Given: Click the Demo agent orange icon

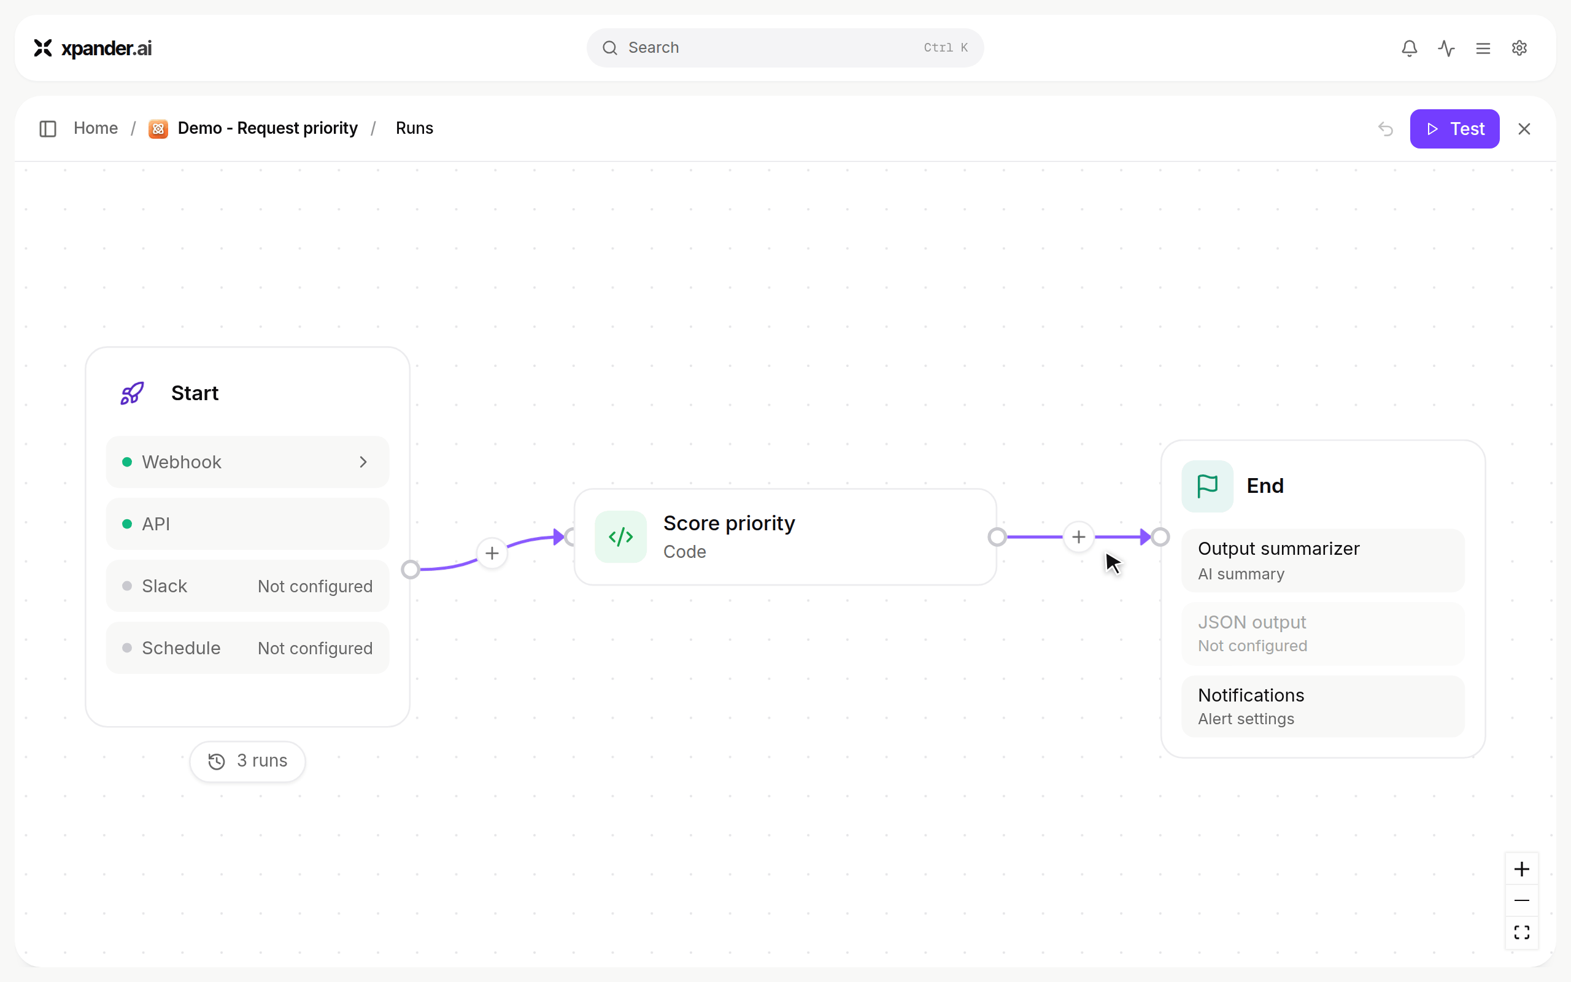Looking at the screenshot, I should point(158,129).
